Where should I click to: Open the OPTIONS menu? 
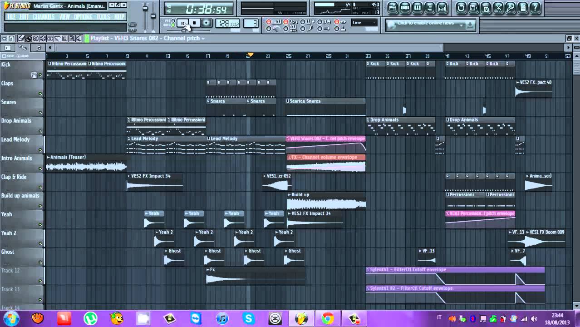83,17
